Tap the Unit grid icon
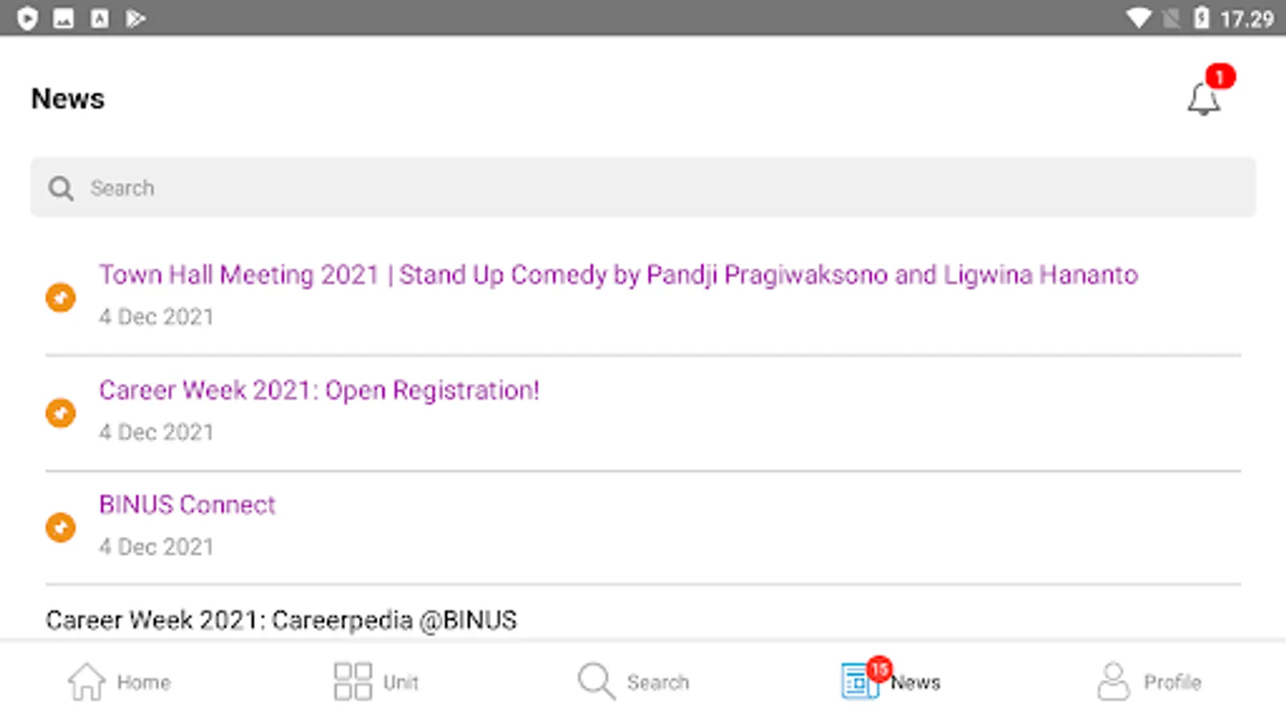1286x723 pixels. pyautogui.click(x=352, y=681)
